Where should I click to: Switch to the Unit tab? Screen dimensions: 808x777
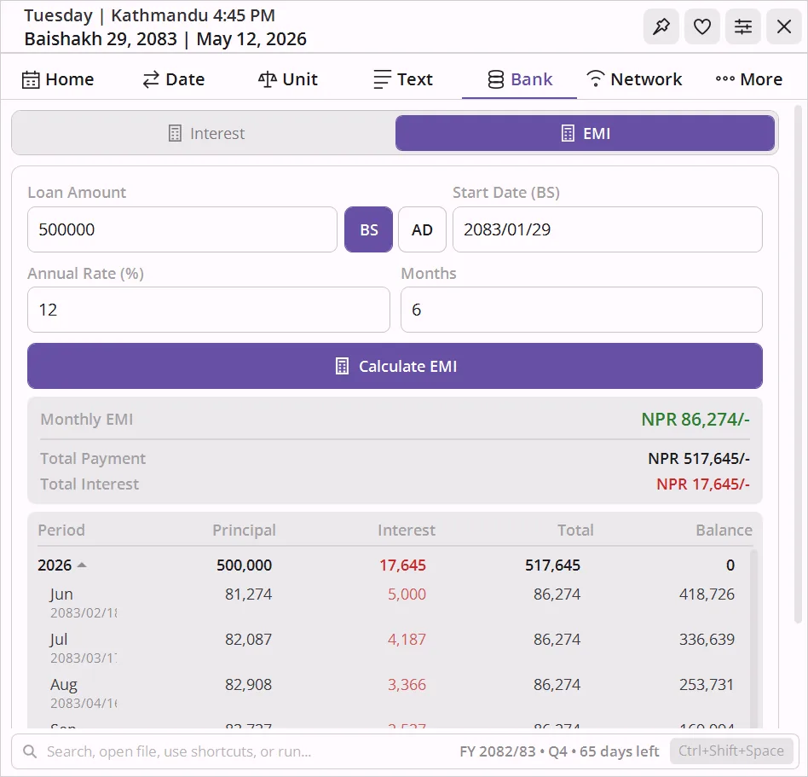(288, 79)
